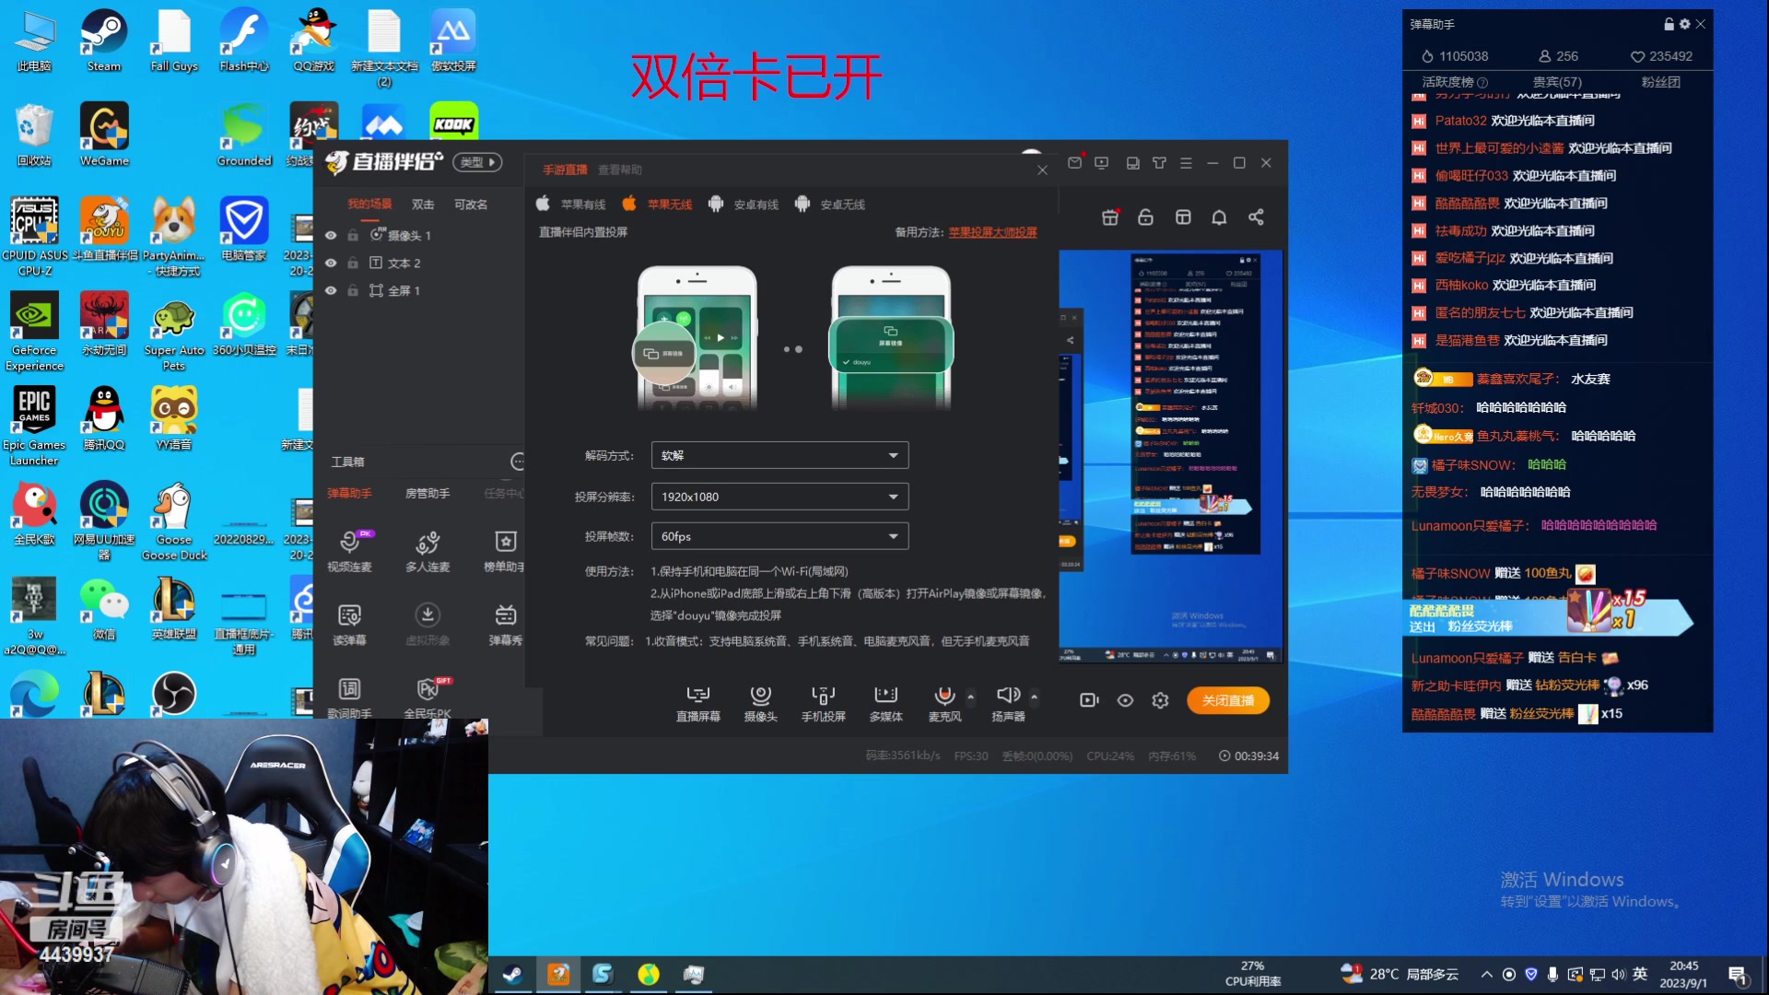Click the taskbar volume icon
This screenshot has height=995, width=1769.
click(x=1619, y=974)
